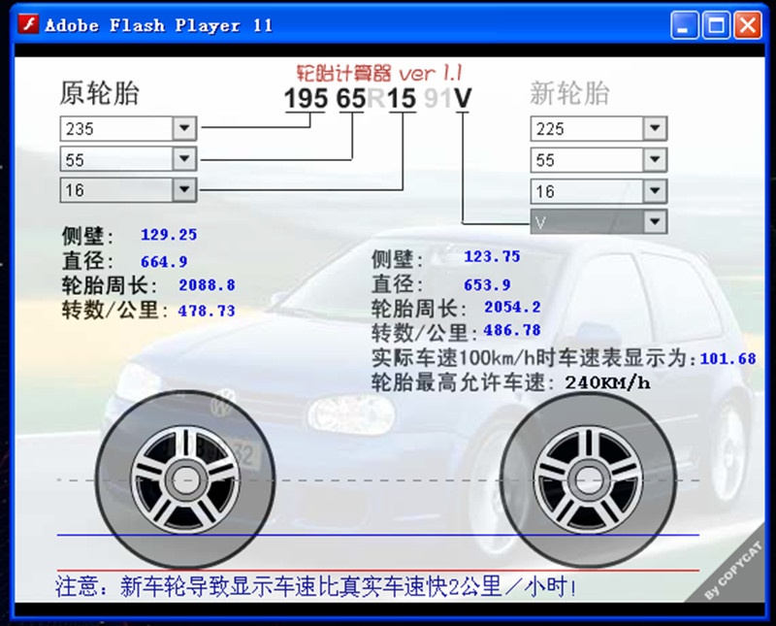Click the speedometer reading 101.68

tap(727, 358)
